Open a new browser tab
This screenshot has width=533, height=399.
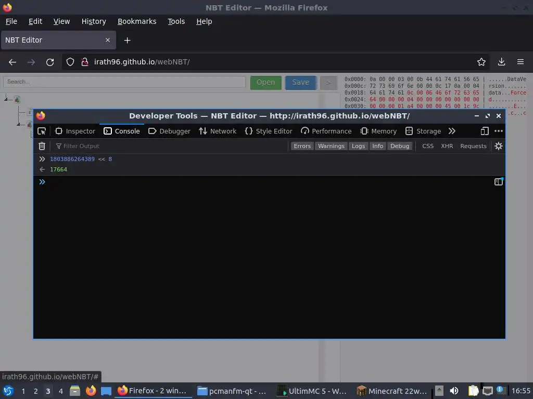point(127,41)
